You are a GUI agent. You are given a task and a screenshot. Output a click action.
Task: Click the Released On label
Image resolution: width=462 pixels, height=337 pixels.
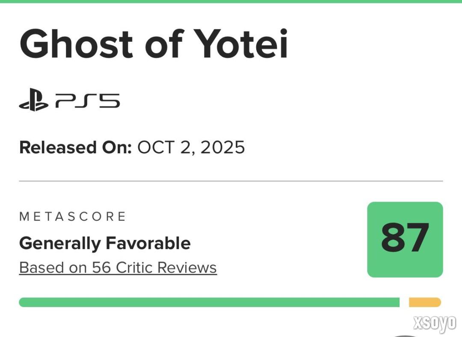point(75,148)
